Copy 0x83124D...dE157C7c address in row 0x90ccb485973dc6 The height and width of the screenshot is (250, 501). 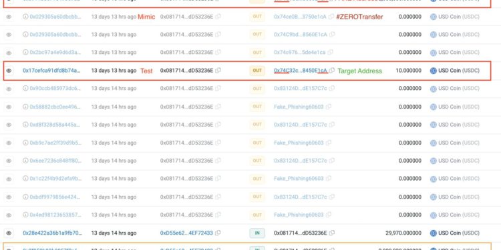pyautogui.click(x=332, y=88)
